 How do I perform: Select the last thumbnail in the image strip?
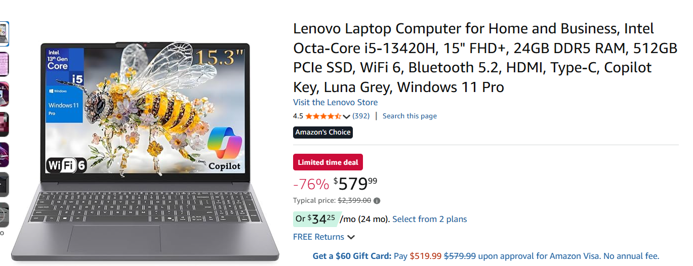pos(4,215)
